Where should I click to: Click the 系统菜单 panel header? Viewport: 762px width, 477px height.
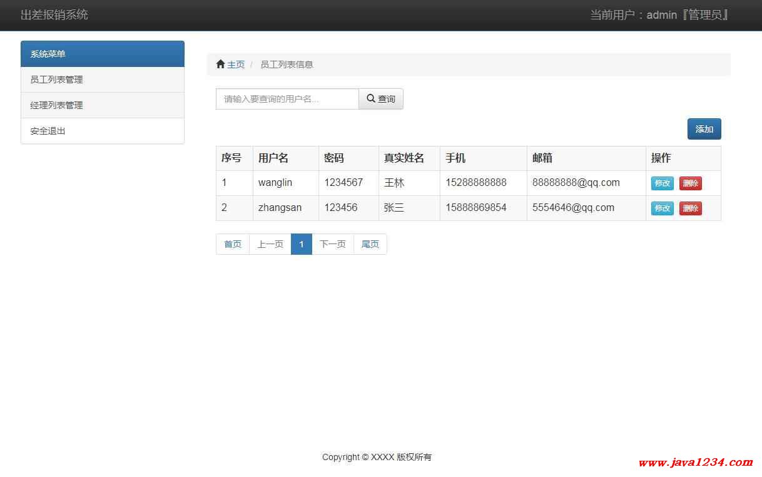pos(103,54)
